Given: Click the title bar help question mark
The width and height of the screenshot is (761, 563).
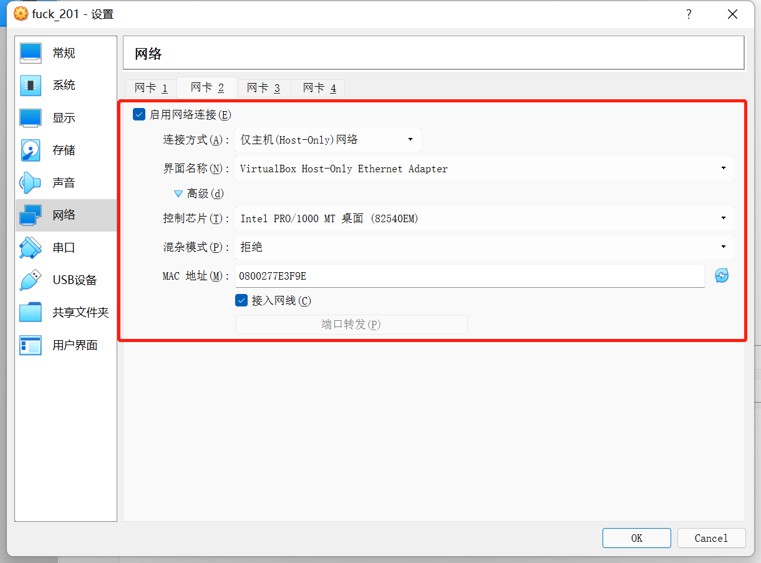Looking at the screenshot, I should click(689, 14).
